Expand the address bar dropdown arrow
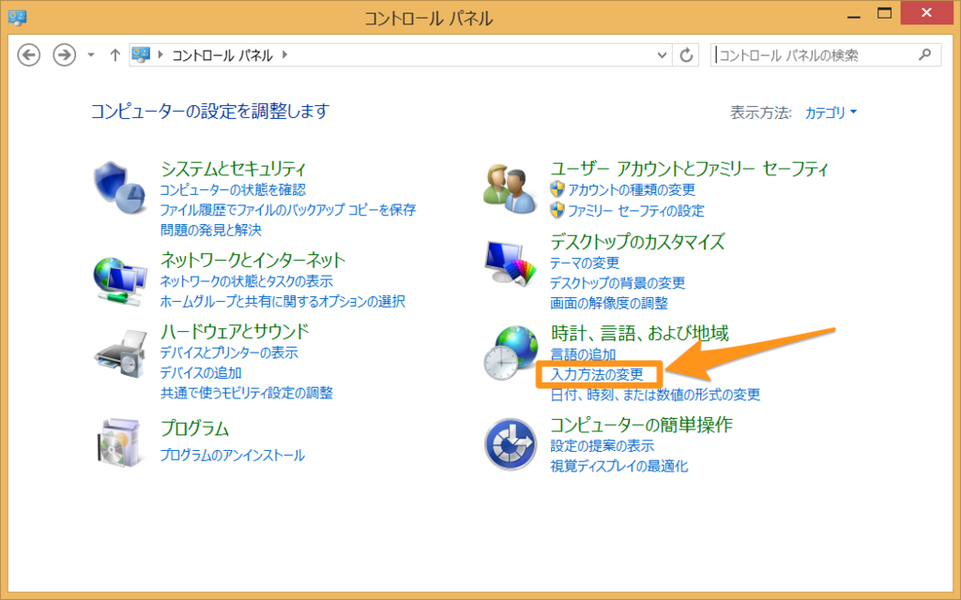961x600 pixels. [x=663, y=54]
